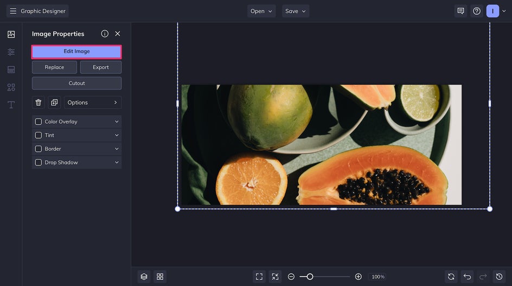Open the grid view icon
The width and height of the screenshot is (512, 286).
pyautogui.click(x=160, y=277)
